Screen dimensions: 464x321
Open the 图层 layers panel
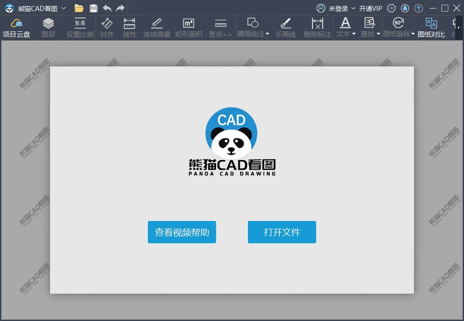coord(48,27)
